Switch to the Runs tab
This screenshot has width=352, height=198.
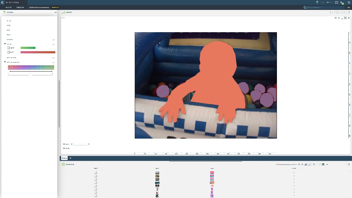9,7
